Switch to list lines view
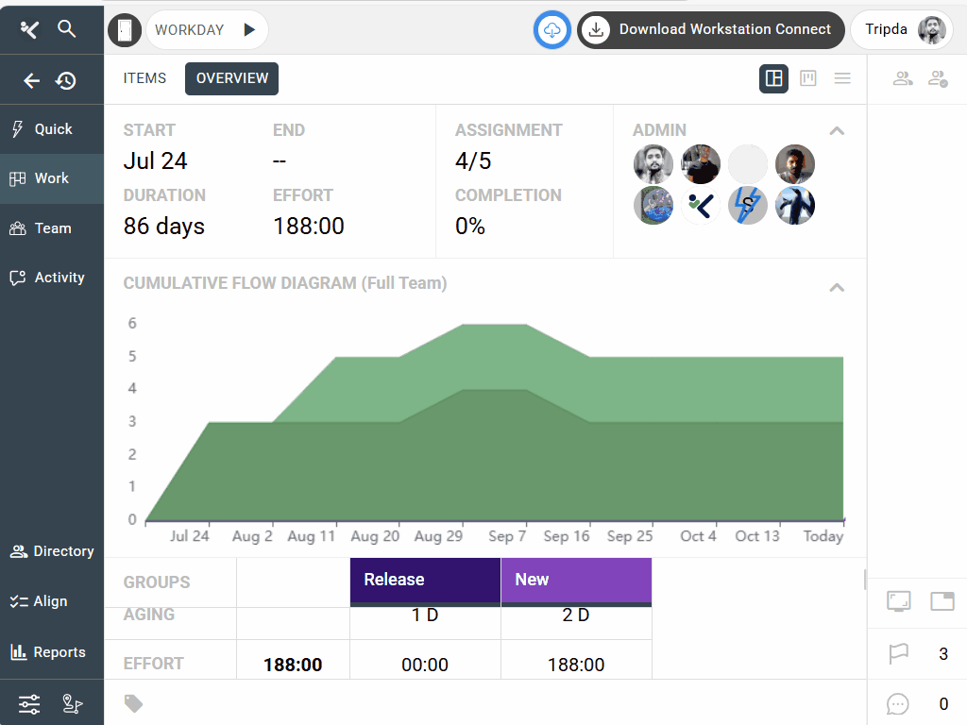The height and width of the screenshot is (725, 967). 842,78
